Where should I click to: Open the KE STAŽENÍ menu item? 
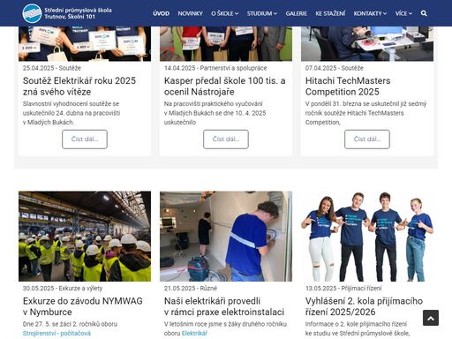click(x=330, y=13)
